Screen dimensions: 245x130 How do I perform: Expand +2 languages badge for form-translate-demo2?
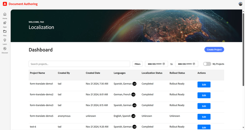[x=133, y=94]
